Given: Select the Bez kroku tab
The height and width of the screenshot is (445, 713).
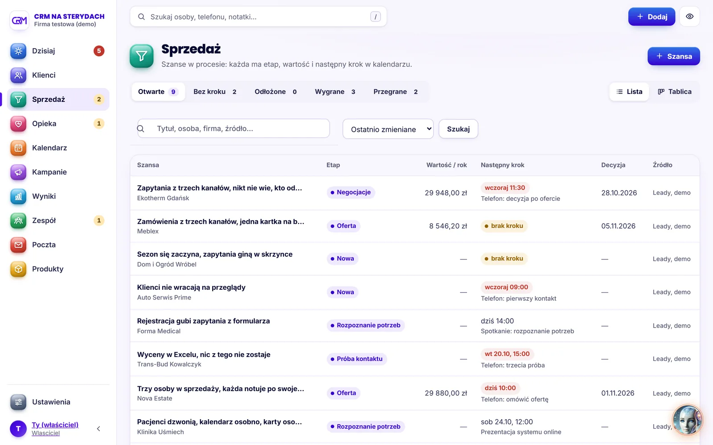Looking at the screenshot, I should coord(215,92).
